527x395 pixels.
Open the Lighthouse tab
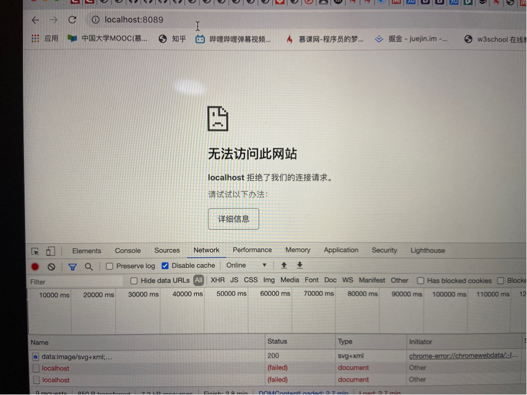click(x=427, y=250)
